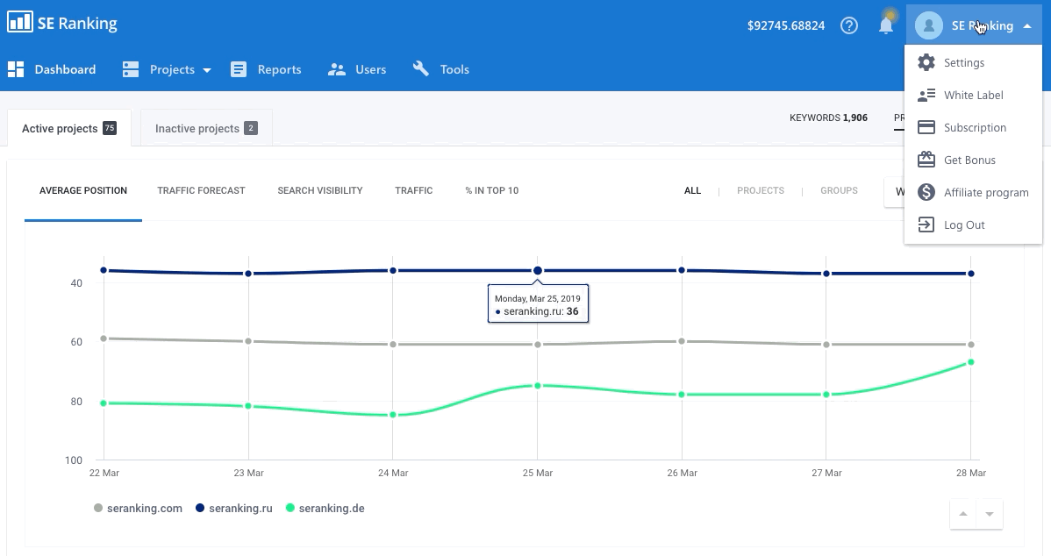This screenshot has height=556, width=1051.
Task: Click seranking.ru data point on 25 Mar
Action: point(538,271)
